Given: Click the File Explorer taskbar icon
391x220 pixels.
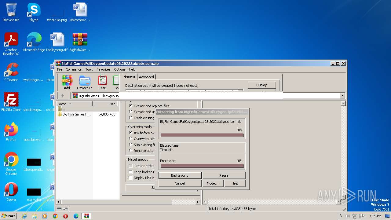Looking at the screenshot, I should tap(35, 216).
